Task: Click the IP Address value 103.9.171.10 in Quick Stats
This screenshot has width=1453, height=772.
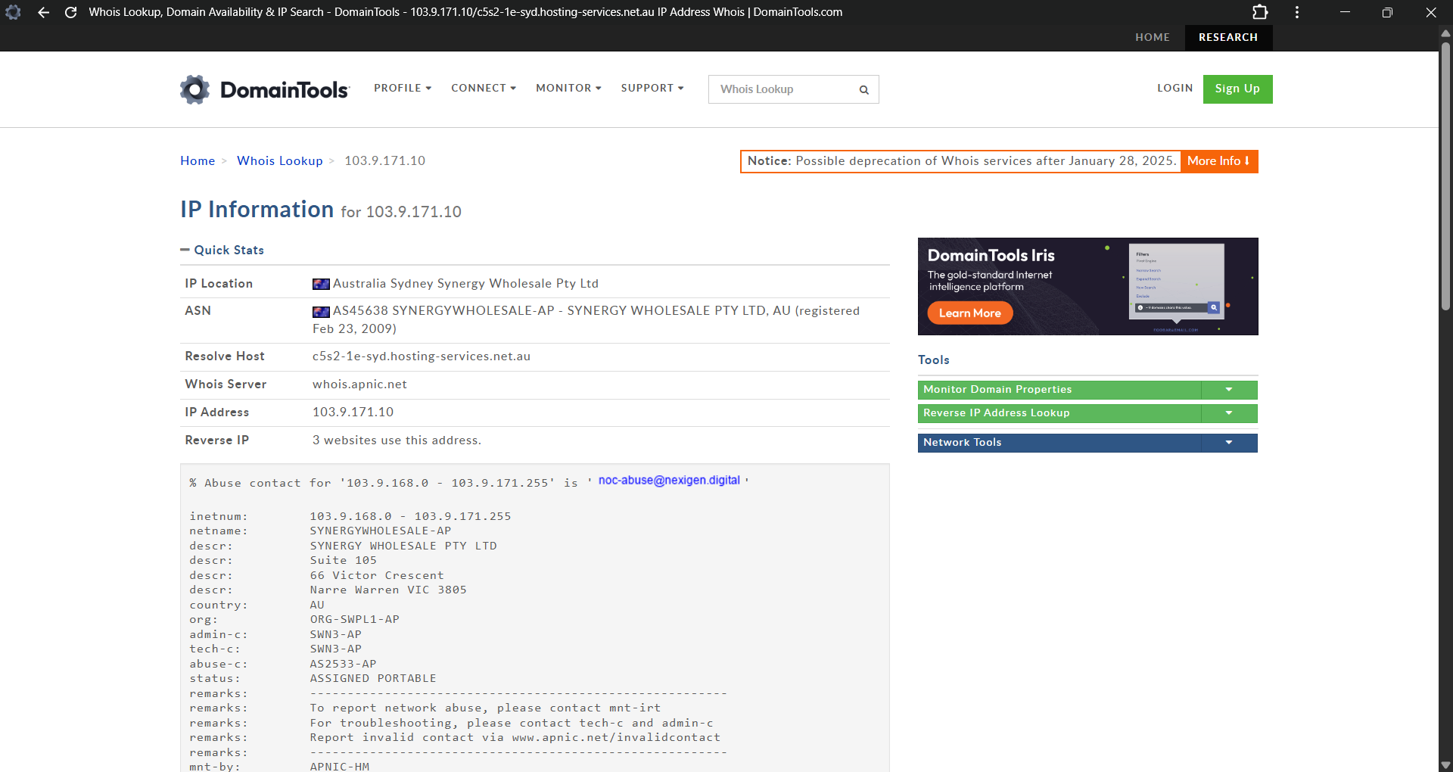Action: (x=353, y=412)
